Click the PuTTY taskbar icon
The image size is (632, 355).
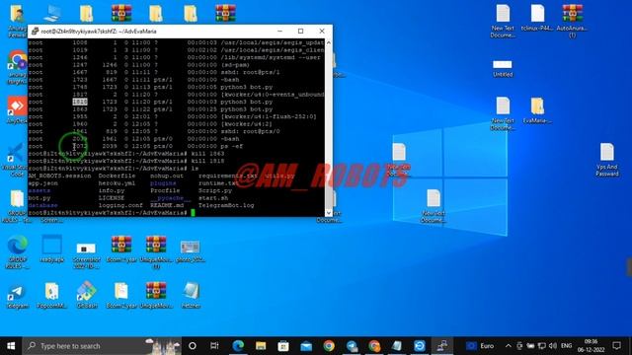coord(442,346)
